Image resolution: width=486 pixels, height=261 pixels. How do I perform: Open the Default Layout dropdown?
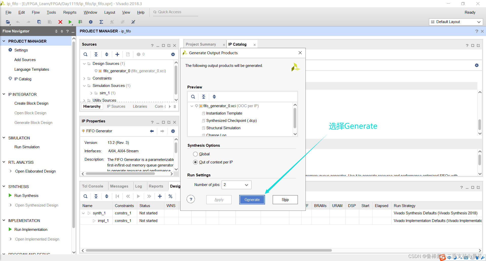456,22
